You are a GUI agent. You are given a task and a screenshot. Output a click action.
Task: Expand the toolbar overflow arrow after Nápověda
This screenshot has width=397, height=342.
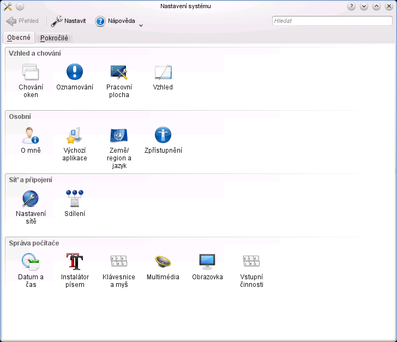click(x=141, y=25)
